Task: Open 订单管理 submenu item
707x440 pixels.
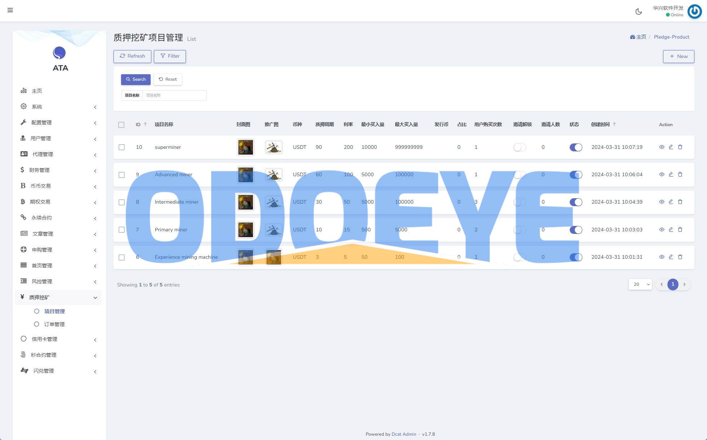Action: [54, 324]
